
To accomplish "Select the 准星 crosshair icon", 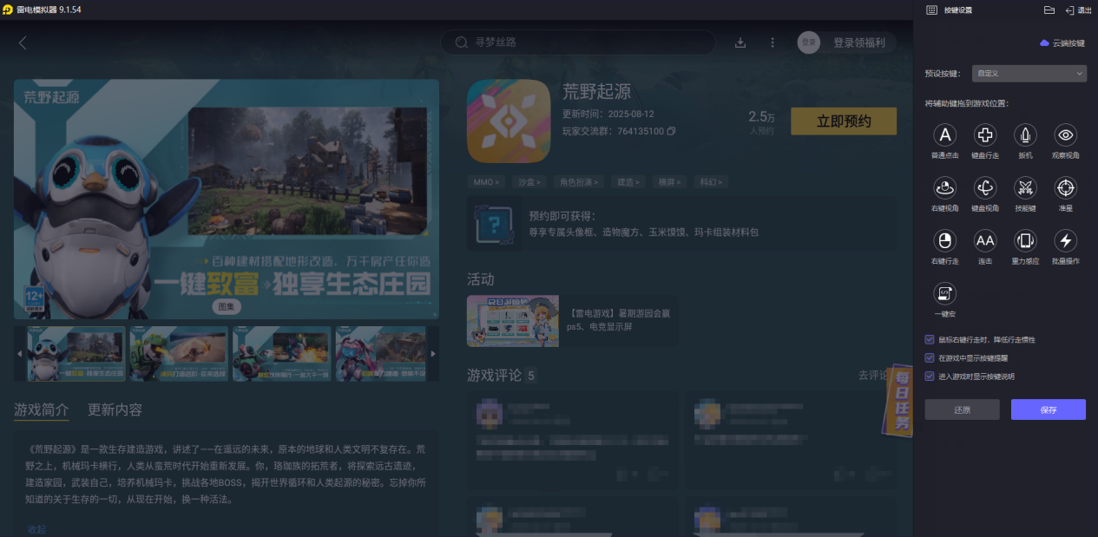I will pyautogui.click(x=1066, y=187).
